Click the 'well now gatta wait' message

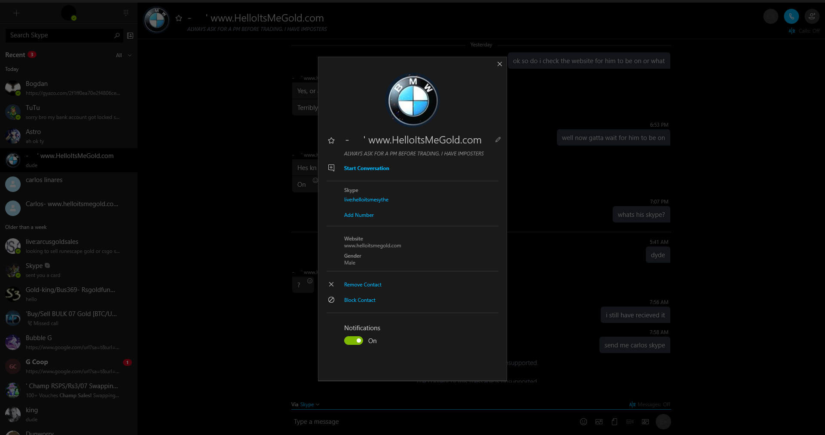click(x=613, y=138)
